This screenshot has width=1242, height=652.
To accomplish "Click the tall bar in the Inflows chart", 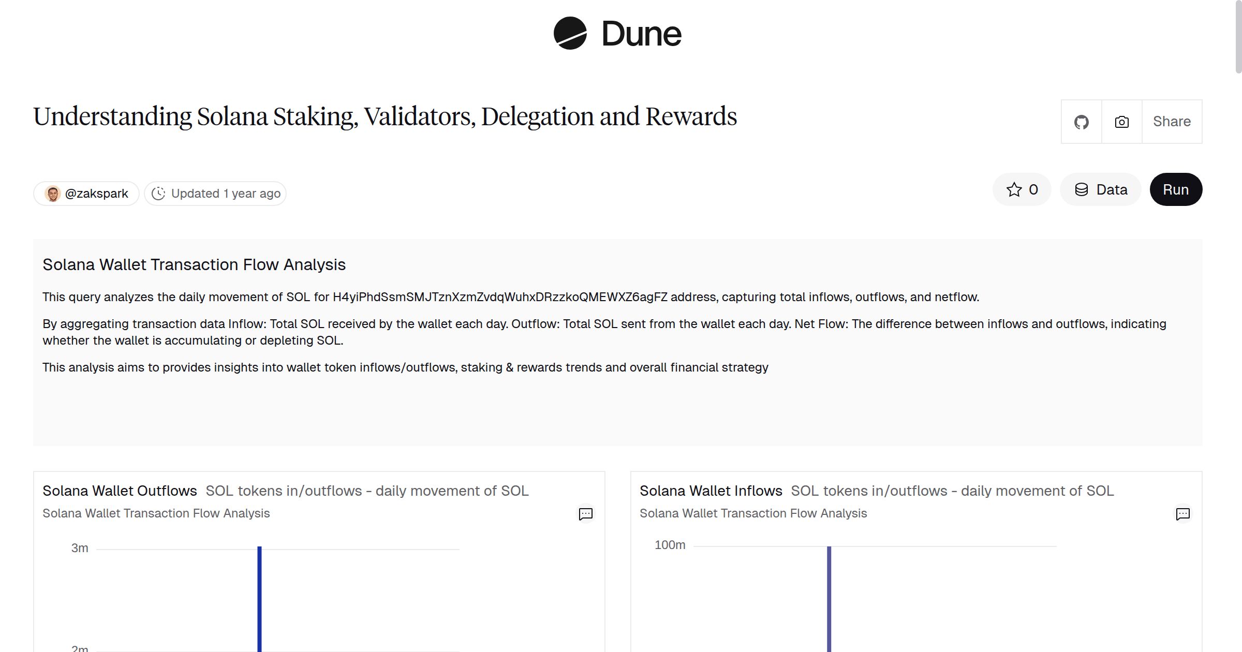I will pyautogui.click(x=830, y=595).
